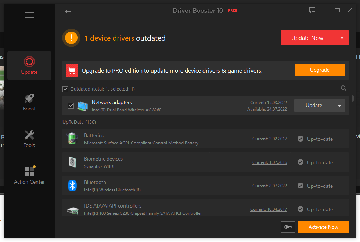
Task: Expand Network adapters Update dropdown arrow
Action: click(x=339, y=106)
